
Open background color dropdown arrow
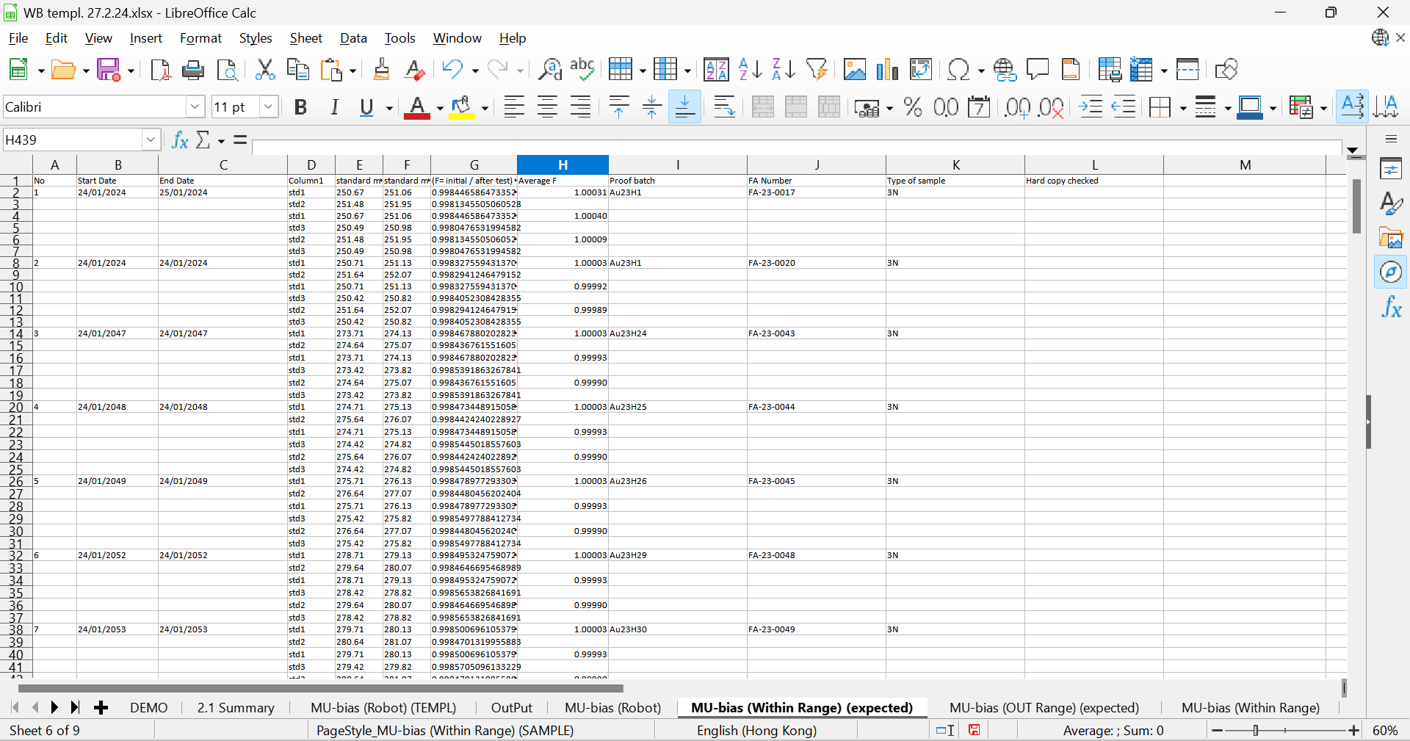click(485, 109)
